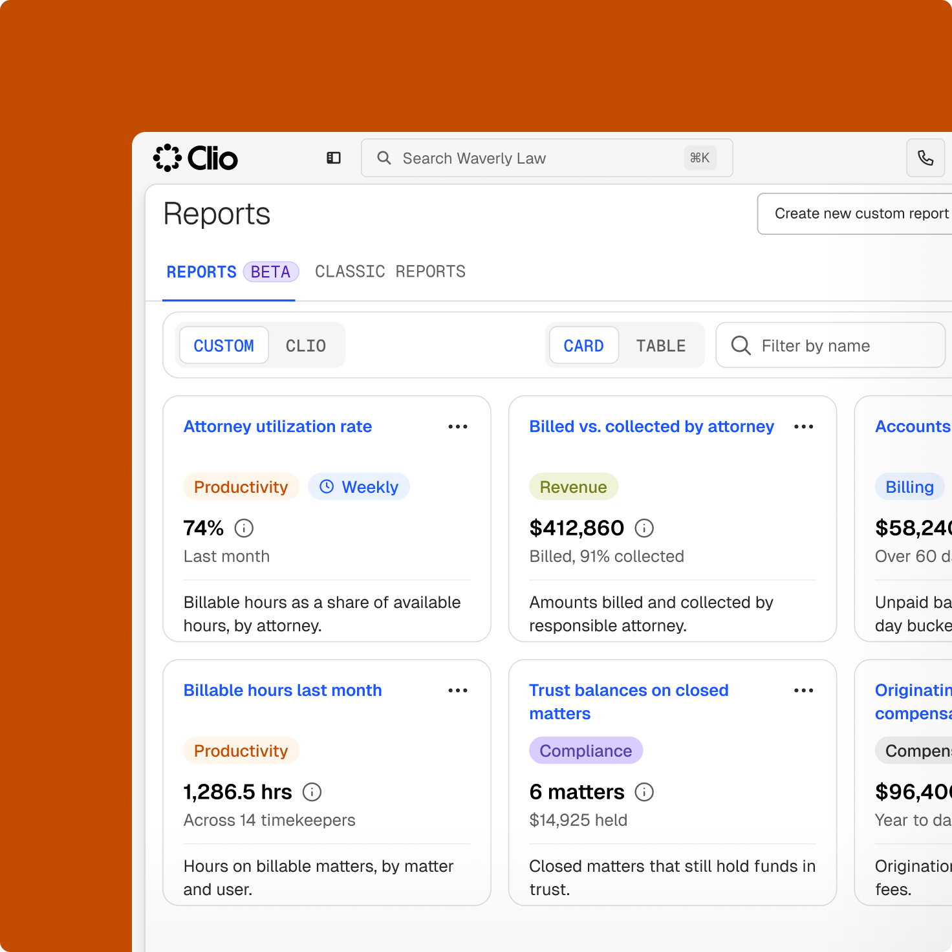Click the search magnifier in Filter field
This screenshot has height=952, width=952.
click(741, 346)
